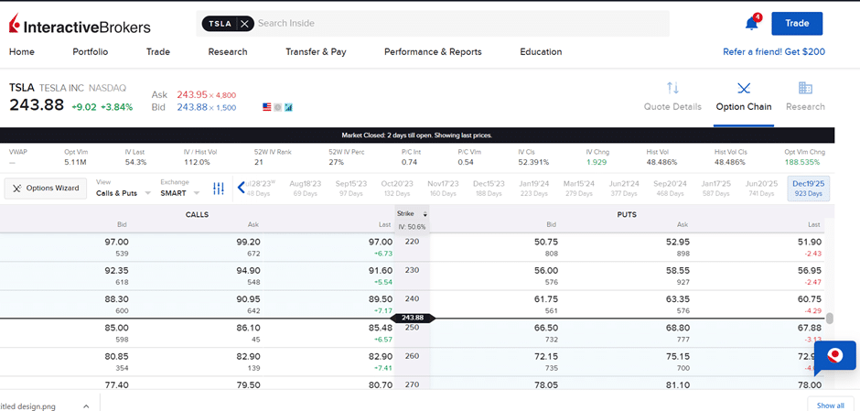Open Quote Details view
The height and width of the screenshot is (411, 860).
(672, 97)
